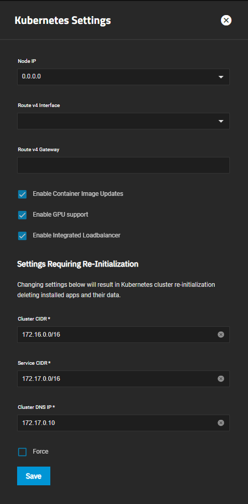
Task: Click inside the Cluster CIDR input
Action: pyautogui.click(x=117, y=335)
